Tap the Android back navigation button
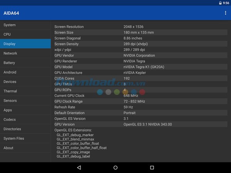 click(79, 168)
